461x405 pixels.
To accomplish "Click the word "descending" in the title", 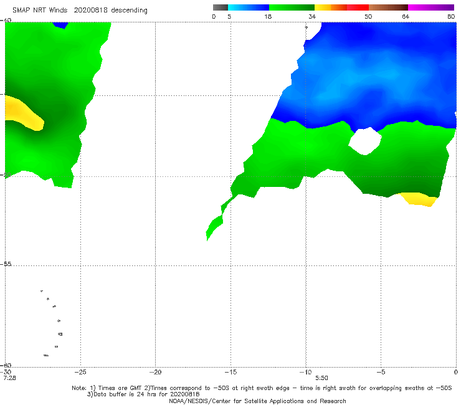I will coord(129,11).
